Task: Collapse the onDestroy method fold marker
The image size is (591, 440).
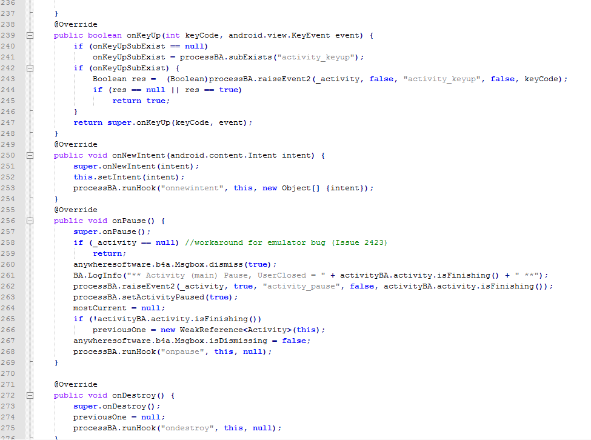Action: point(30,395)
